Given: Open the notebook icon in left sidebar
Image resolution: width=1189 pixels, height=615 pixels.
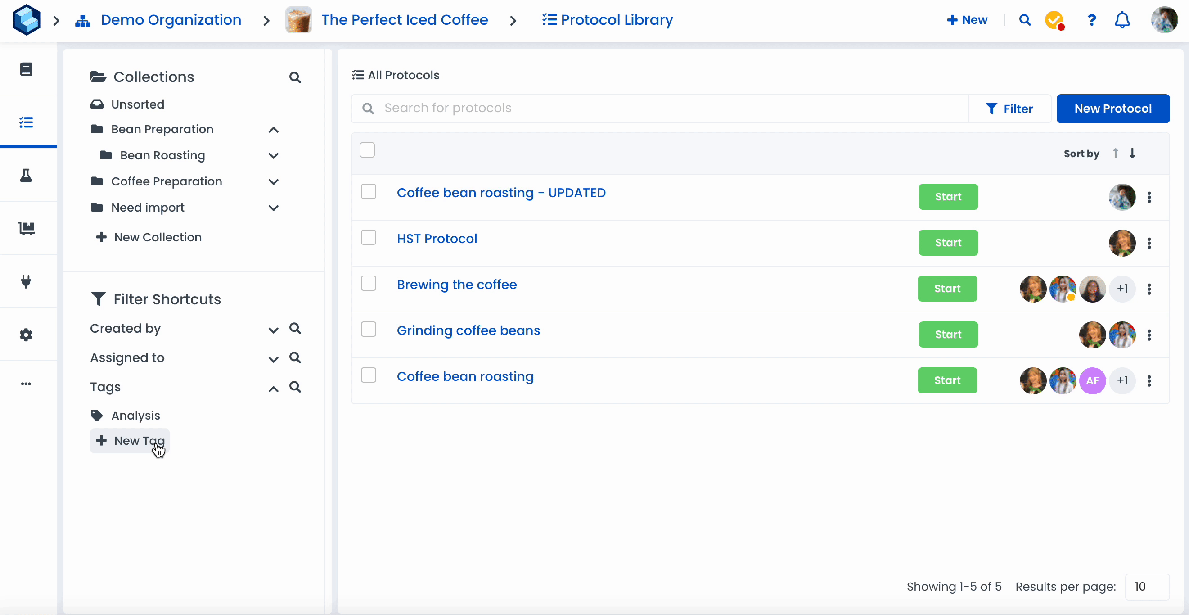Looking at the screenshot, I should pyautogui.click(x=26, y=69).
